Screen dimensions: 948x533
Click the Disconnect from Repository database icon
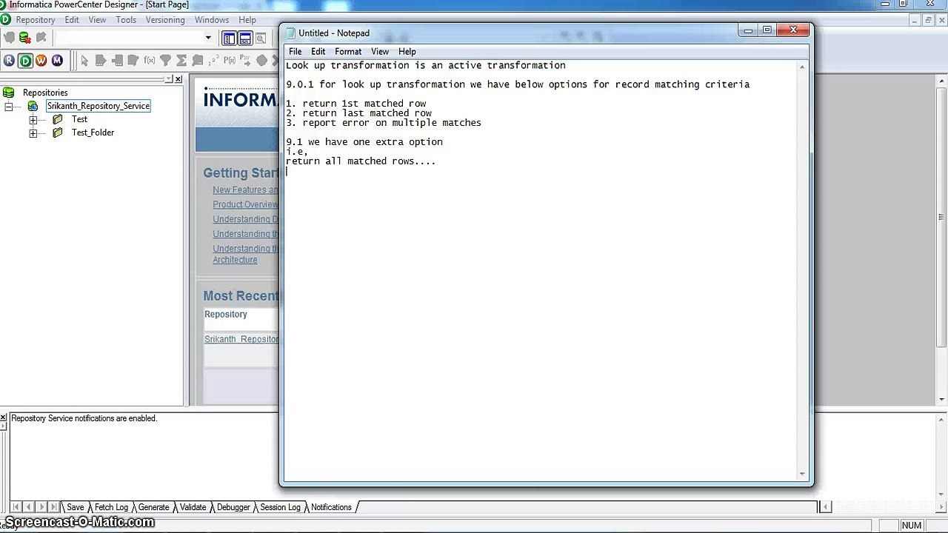[24, 38]
